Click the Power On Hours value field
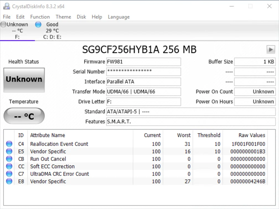279x209 pixels. [x=255, y=102]
